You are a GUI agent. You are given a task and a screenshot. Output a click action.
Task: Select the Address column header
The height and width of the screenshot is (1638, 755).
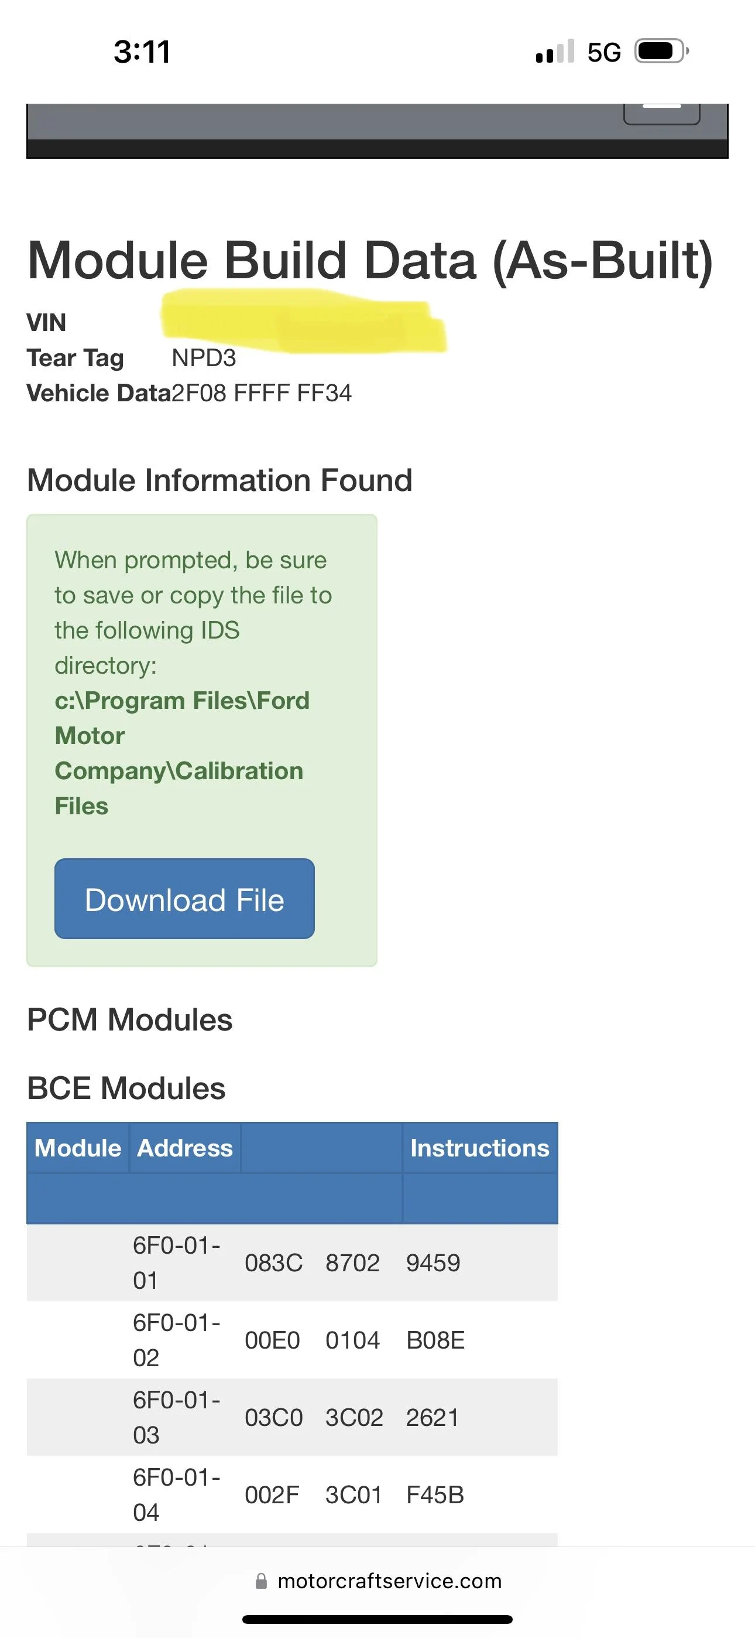[185, 1148]
